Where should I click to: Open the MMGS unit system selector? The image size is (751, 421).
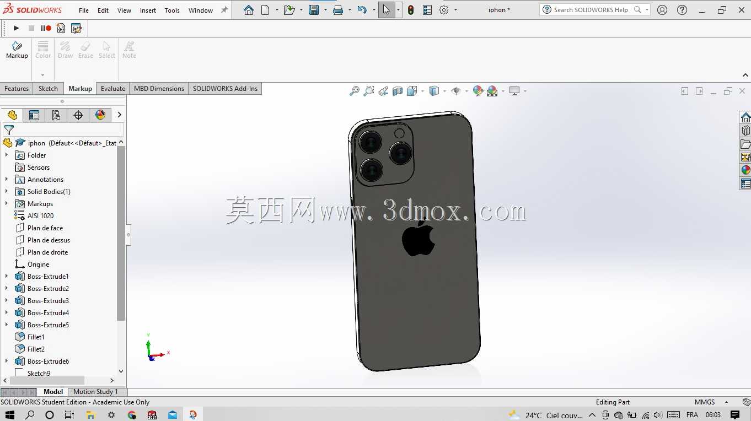711,402
